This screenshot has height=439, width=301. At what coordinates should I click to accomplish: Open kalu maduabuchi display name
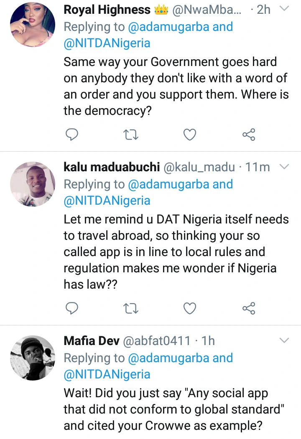tap(112, 167)
